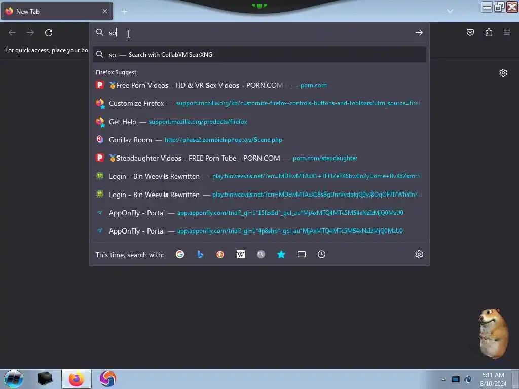
Task: Click the forward navigation arrow
Action: pos(30,33)
